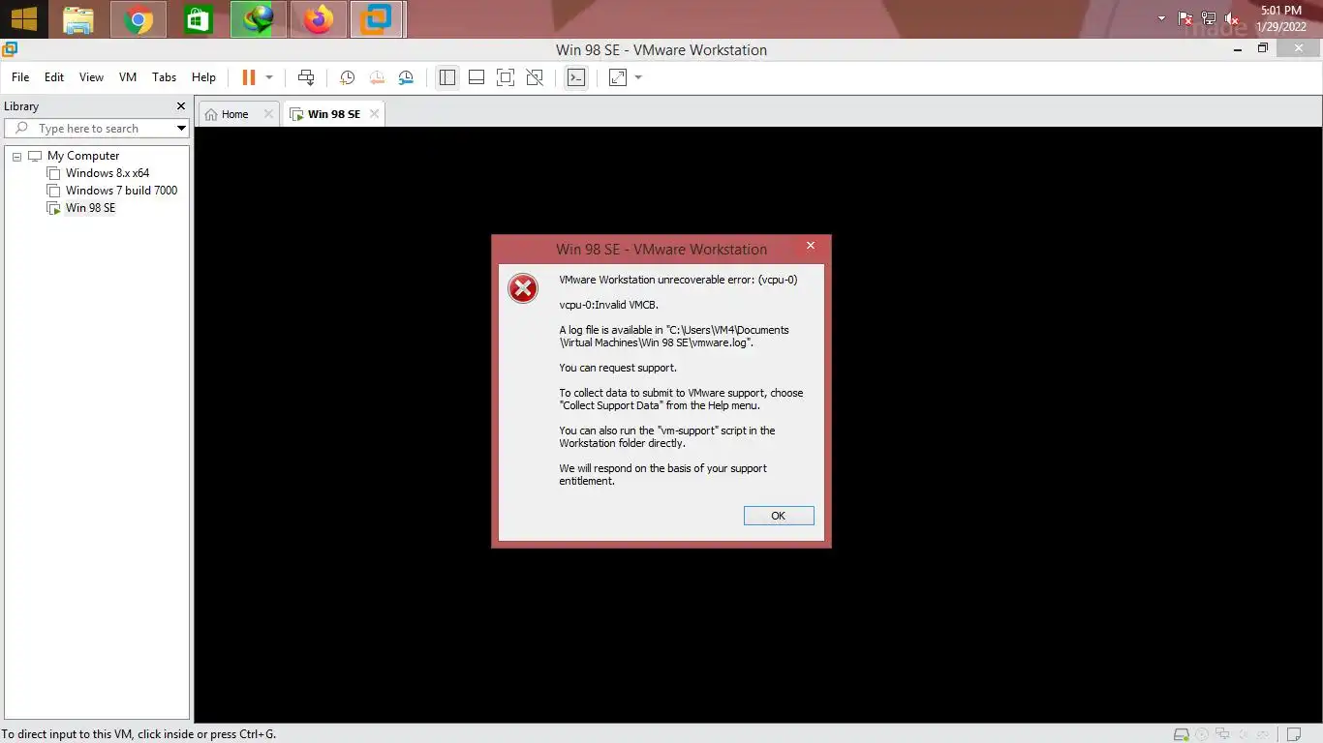The height and width of the screenshot is (743, 1323).
Task: Open File Explorer from the taskbar
Action: pyautogui.click(x=78, y=19)
